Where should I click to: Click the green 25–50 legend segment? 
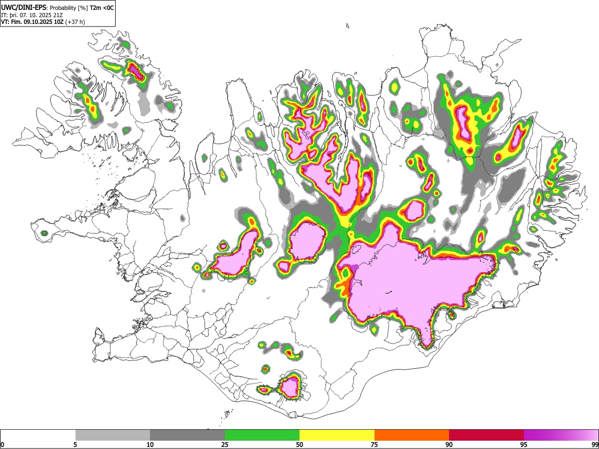pyautogui.click(x=262, y=435)
